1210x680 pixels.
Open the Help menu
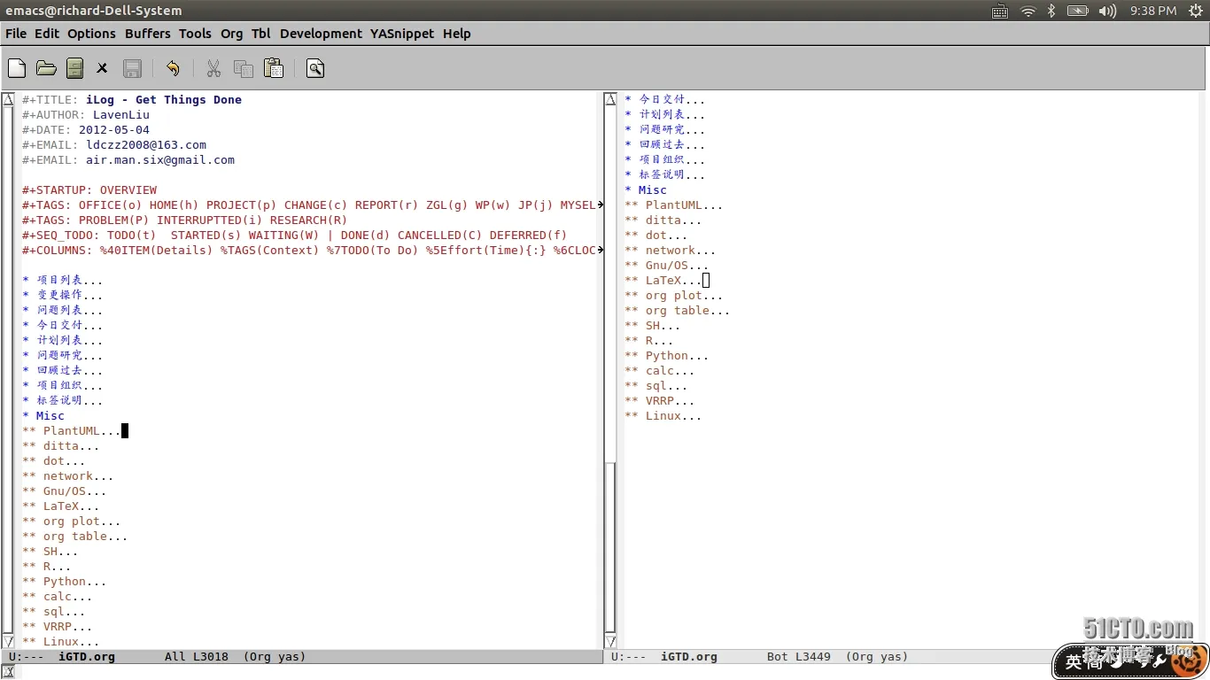[x=457, y=34]
